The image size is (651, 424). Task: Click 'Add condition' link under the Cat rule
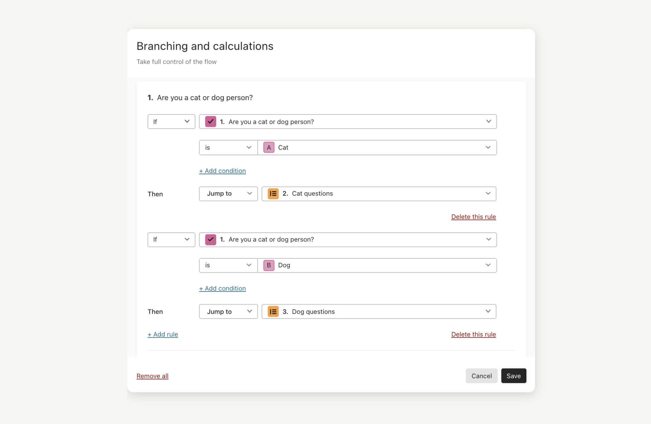(223, 171)
